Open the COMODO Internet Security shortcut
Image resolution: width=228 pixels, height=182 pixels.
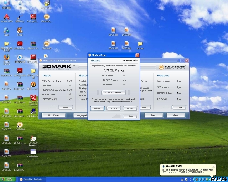coord(33,141)
